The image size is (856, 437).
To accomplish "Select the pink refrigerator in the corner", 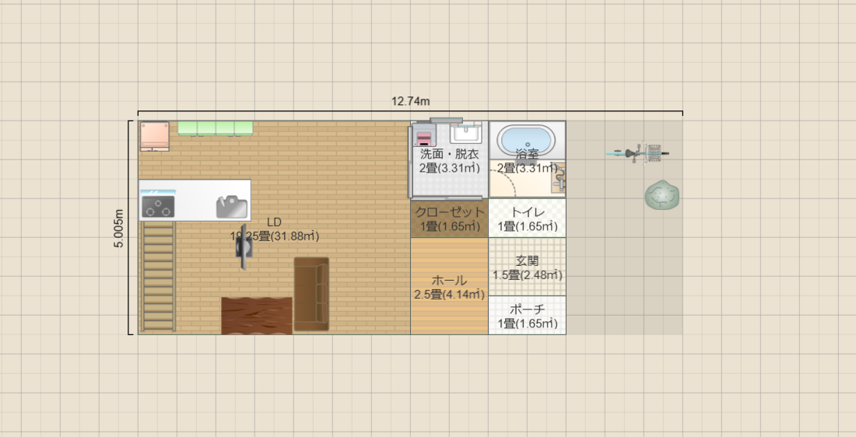I will (155, 136).
